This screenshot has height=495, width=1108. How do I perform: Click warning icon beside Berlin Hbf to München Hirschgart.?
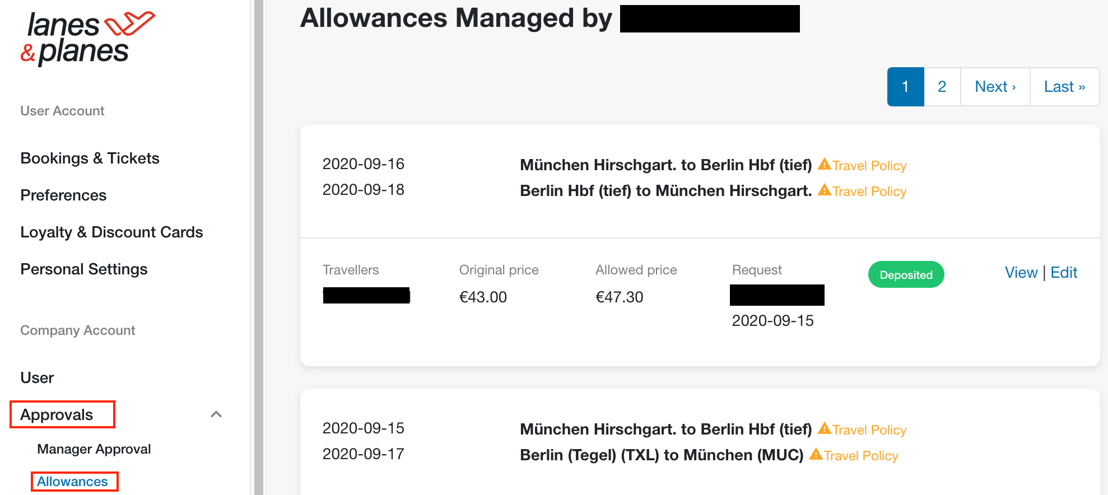pos(824,190)
